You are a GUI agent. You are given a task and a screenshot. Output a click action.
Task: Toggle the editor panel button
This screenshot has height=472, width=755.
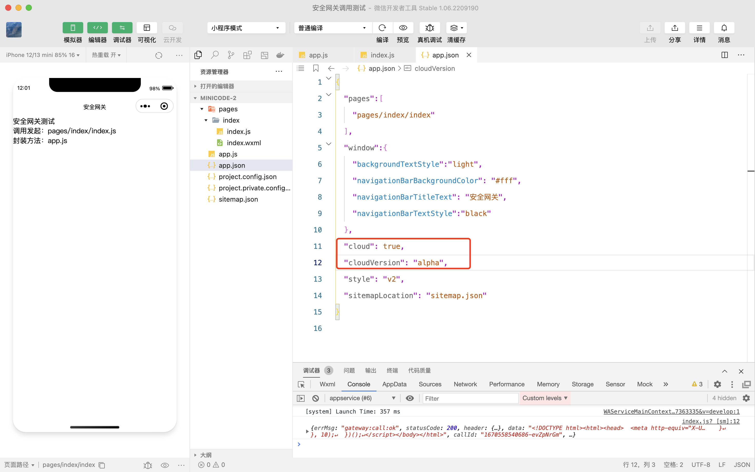[x=97, y=28]
